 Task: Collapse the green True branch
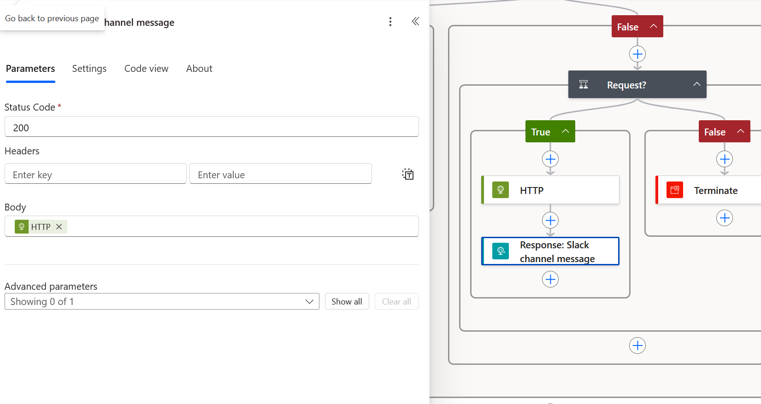click(x=566, y=131)
